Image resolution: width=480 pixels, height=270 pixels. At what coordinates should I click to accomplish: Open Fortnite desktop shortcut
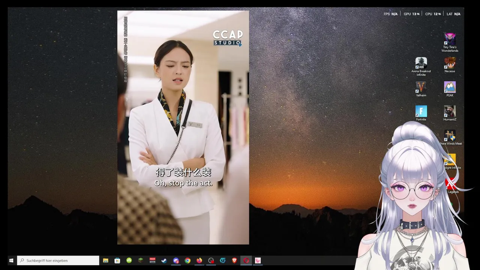tap(421, 113)
